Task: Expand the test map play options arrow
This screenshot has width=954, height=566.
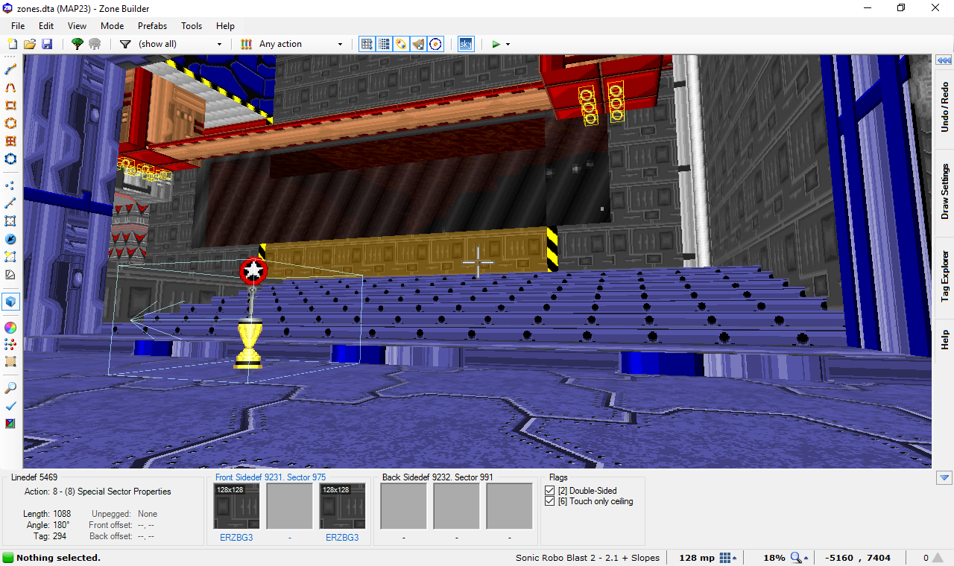Action: click(508, 44)
